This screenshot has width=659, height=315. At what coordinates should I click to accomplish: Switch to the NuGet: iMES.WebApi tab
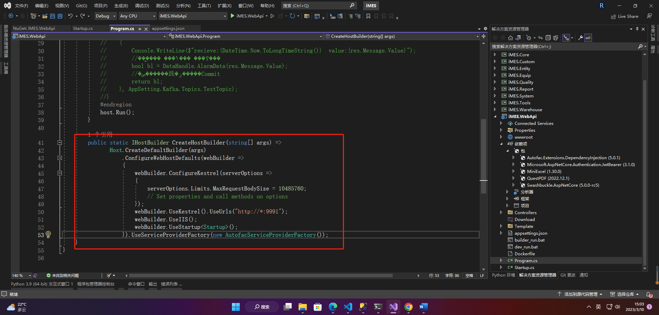click(34, 28)
